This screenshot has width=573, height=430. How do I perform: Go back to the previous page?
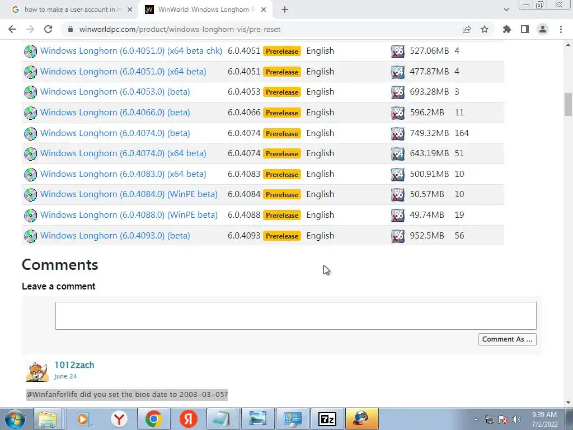coord(12,29)
